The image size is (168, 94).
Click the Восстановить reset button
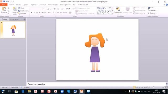click(x=24, y=11)
